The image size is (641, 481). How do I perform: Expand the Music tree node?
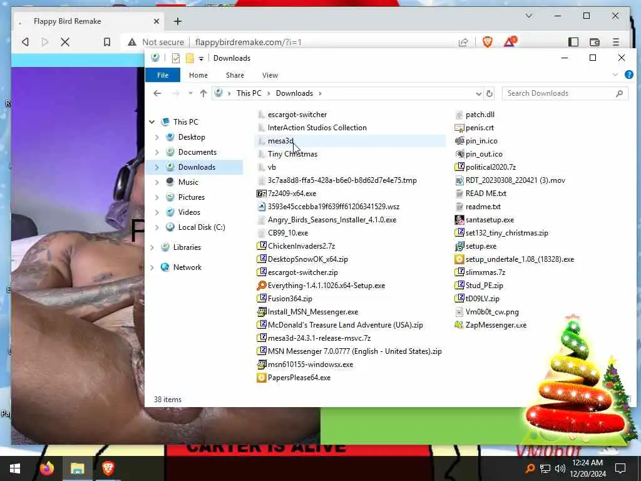pos(157,182)
